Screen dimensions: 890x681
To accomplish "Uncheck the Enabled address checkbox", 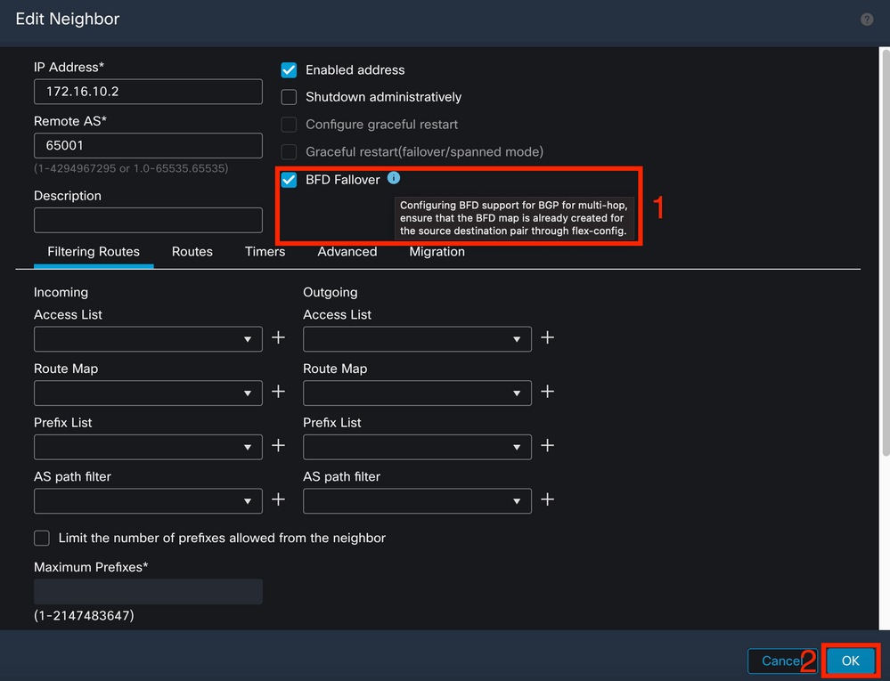I will 288,69.
